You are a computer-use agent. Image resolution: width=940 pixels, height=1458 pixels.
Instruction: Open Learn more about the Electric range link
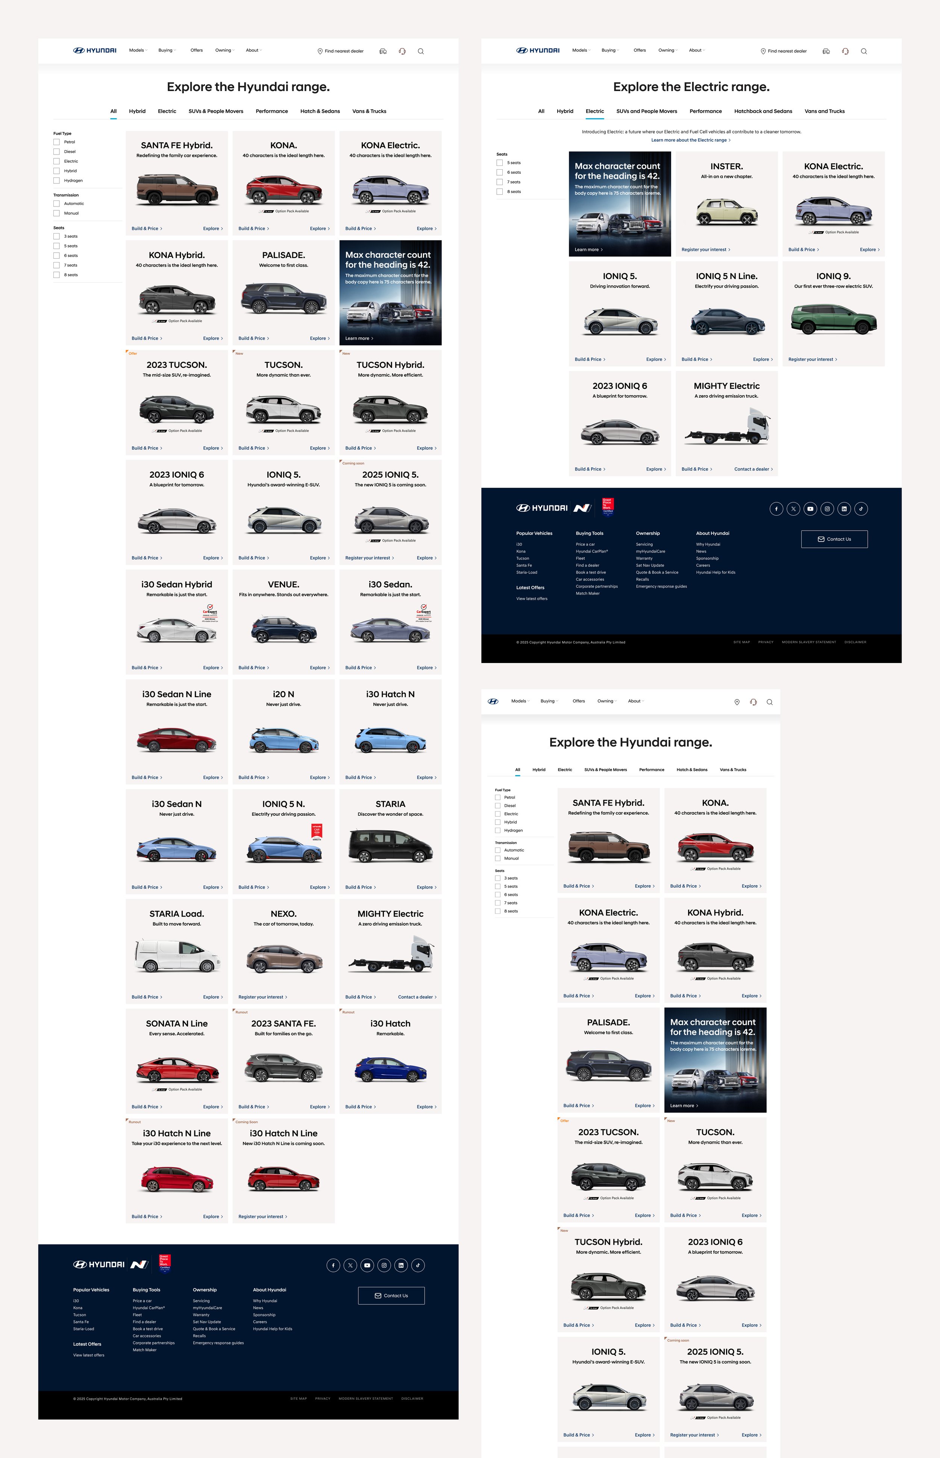click(691, 140)
